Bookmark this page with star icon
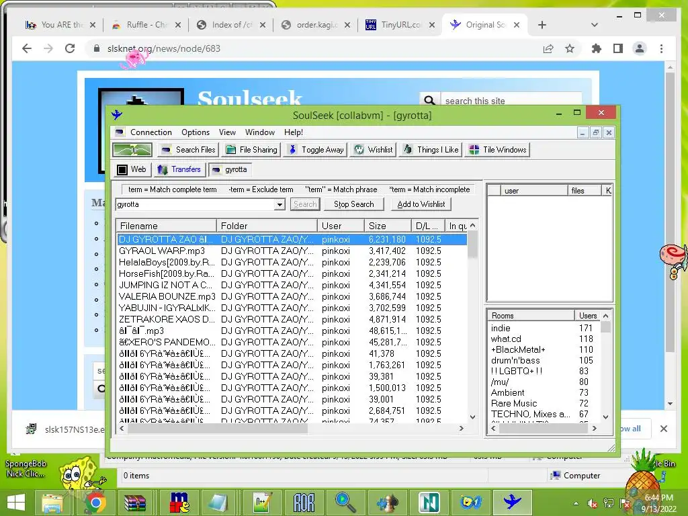Image resolution: width=688 pixels, height=516 pixels. point(570,48)
